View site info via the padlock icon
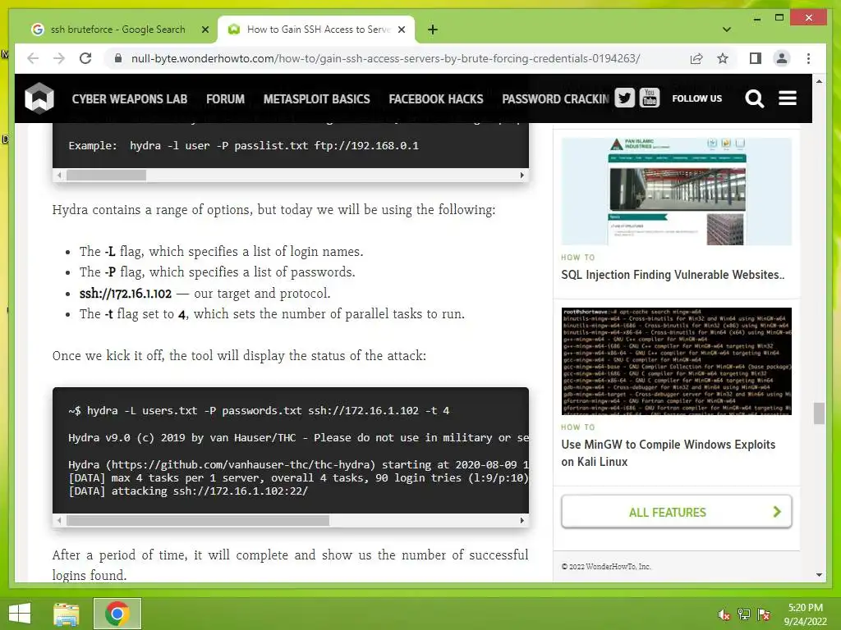The height and width of the screenshot is (630, 841). point(118,58)
